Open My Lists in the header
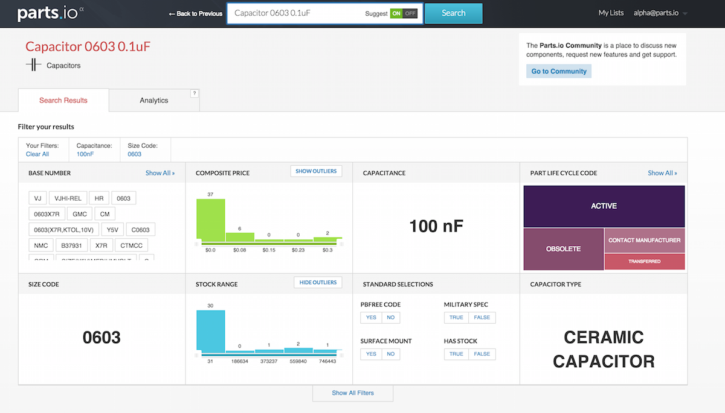The height and width of the screenshot is (413, 725). 611,13
